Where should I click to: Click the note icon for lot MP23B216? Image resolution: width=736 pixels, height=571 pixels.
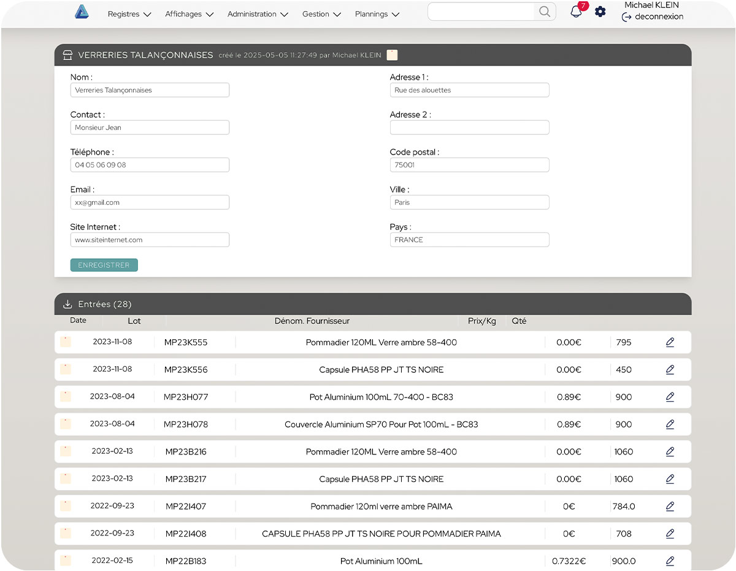[x=66, y=451]
